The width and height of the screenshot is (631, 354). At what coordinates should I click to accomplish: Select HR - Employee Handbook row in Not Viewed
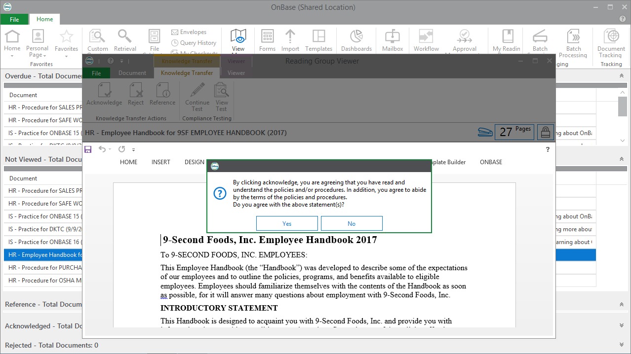pos(300,255)
